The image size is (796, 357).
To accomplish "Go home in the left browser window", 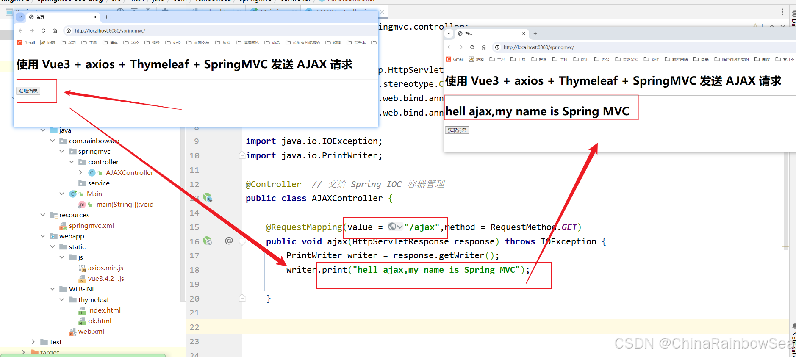I will [55, 30].
